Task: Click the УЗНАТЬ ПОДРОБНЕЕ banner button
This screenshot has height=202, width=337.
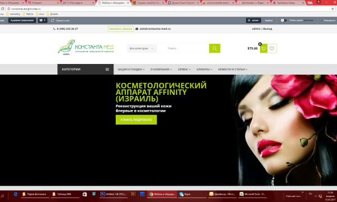Action: [x=136, y=120]
